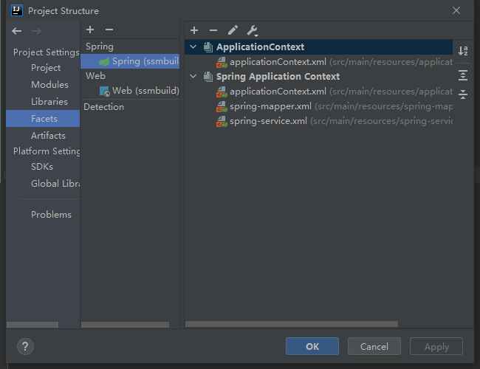Remove selected facet with minus icon

(109, 30)
